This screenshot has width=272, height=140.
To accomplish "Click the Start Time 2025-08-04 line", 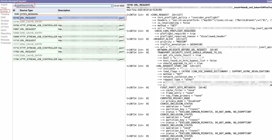I will [144, 10].
